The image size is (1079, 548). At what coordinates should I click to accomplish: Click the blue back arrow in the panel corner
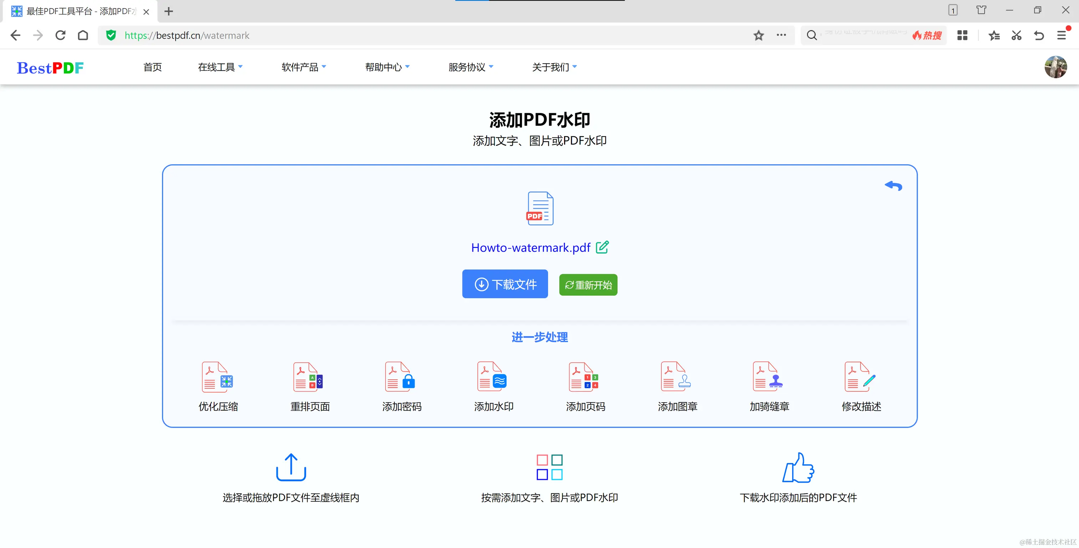click(x=893, y=186)
